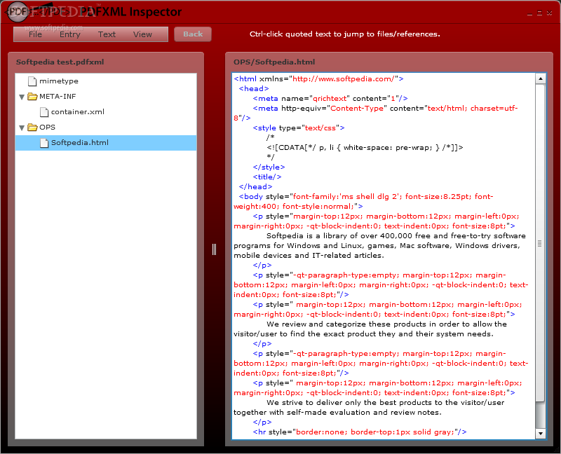Click the "Softpedia is a library" paragraph text

pyautogui.click(x=379, y=246)
